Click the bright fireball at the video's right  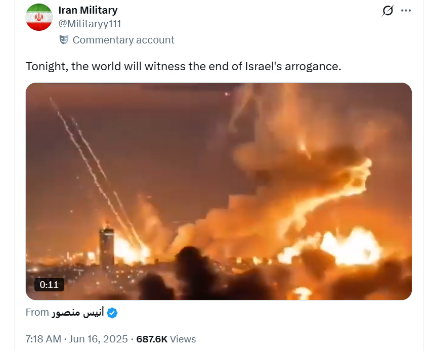point(351,246)
